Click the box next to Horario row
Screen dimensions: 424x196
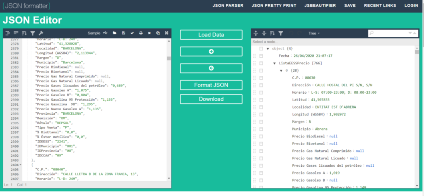pos(261,92)
